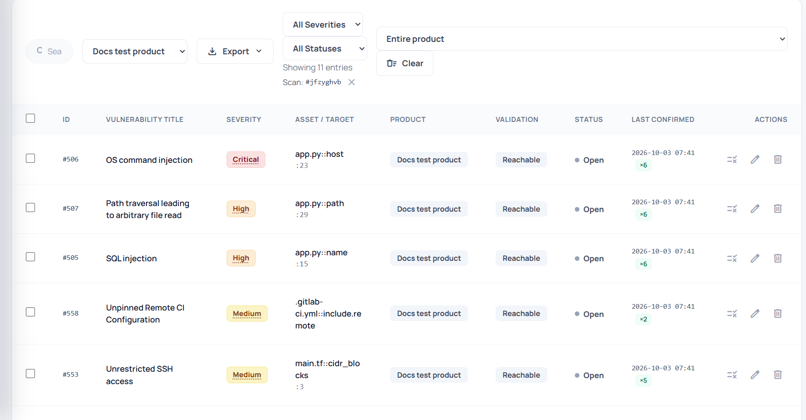Edit the OS command injection finding
Image resolution: width=806 pixels, height=420 pixels.
tap(755, 160)
